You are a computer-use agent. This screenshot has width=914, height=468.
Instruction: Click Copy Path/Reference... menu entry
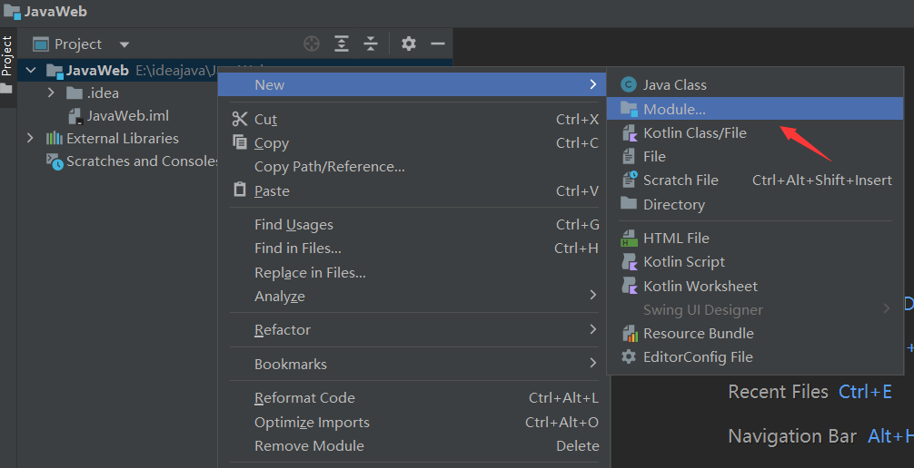point(329,167)
